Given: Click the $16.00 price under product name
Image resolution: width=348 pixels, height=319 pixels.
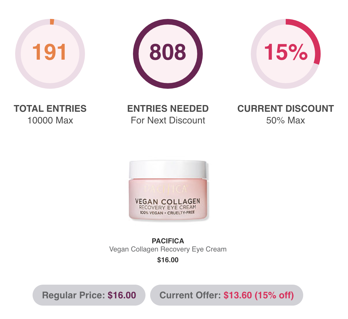Looking at the screenshot, I should point(168,260).
